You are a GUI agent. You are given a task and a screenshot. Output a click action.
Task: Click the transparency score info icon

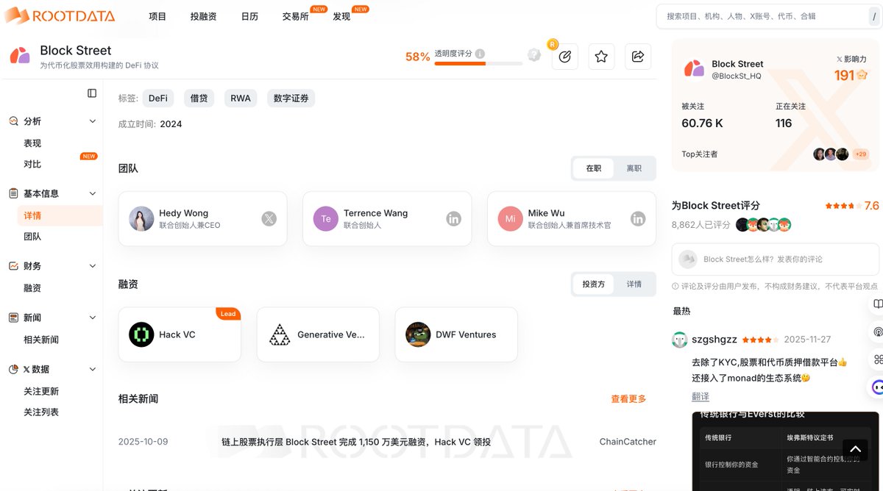point(480,54)
